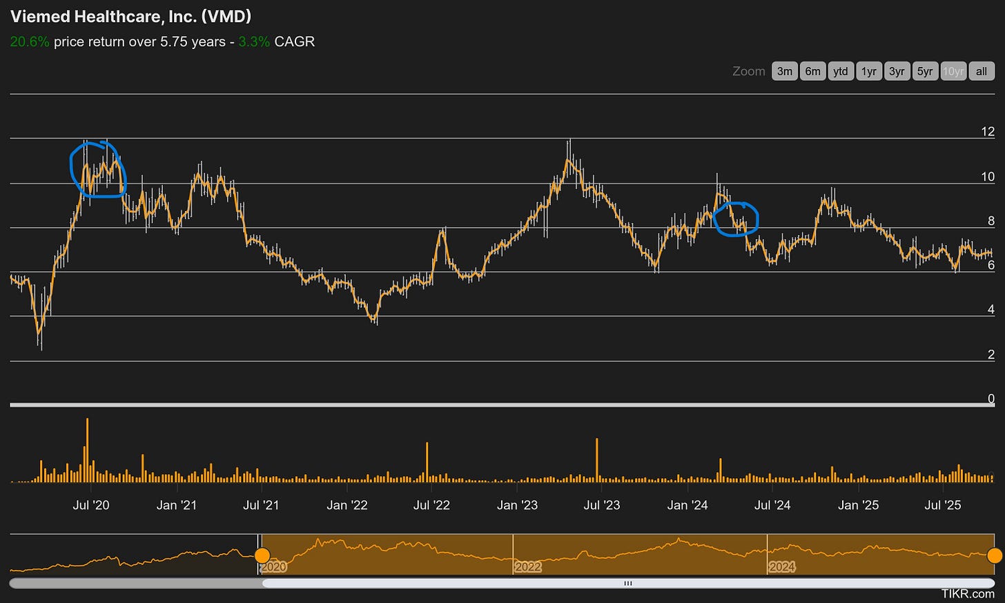Click the right orange navigator handle
This screenshot has height=603, width=1005.
(995, 555)
